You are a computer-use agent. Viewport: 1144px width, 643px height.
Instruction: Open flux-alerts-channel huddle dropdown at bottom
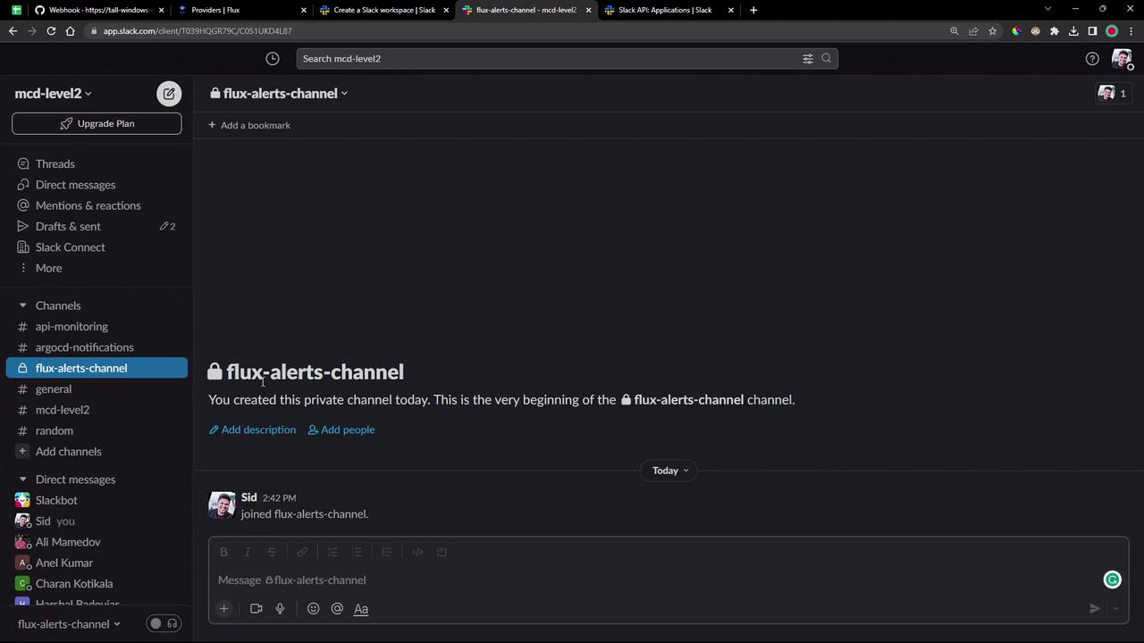pyautogui.click(x=69, y=624)
